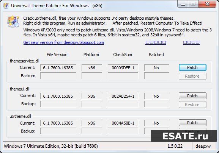Click the Patched column header
219x153 pixels.
[156, 55]
